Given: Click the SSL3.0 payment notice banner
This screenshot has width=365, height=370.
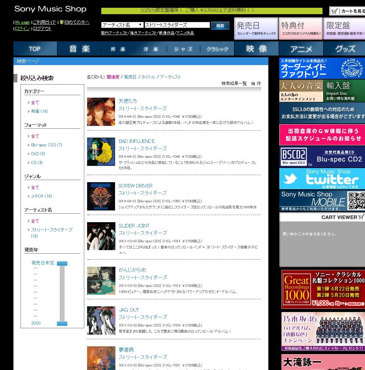Looking at the screenshot, I should [x=322, y=113].
